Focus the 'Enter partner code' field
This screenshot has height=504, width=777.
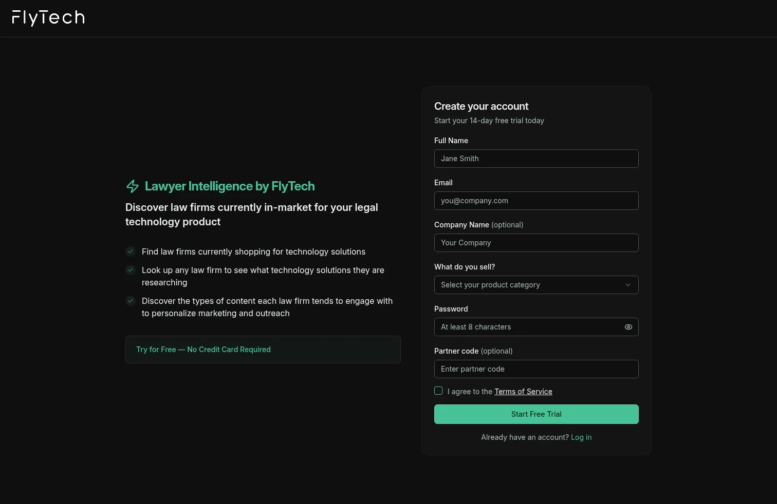pos(536,369)
